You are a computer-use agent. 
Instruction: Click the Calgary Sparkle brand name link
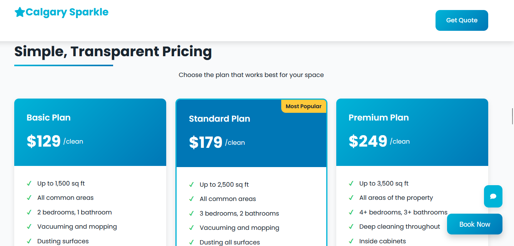pyautogui.click(x=67, y=12)
